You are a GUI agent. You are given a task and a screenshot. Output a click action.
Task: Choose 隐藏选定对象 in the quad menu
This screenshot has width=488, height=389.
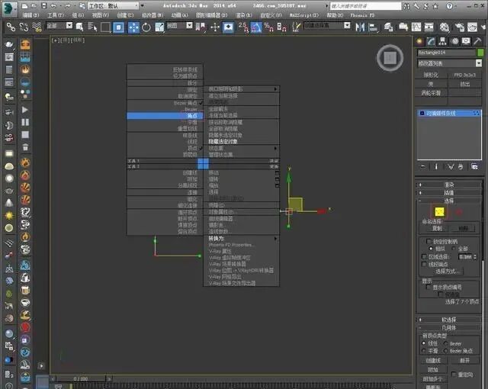[x=223, y=142]
